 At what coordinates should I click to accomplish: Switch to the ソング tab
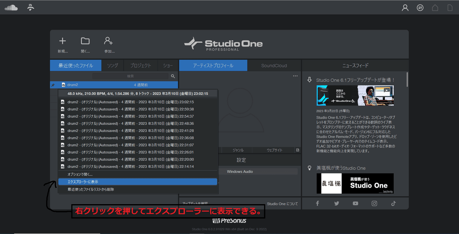113,65
